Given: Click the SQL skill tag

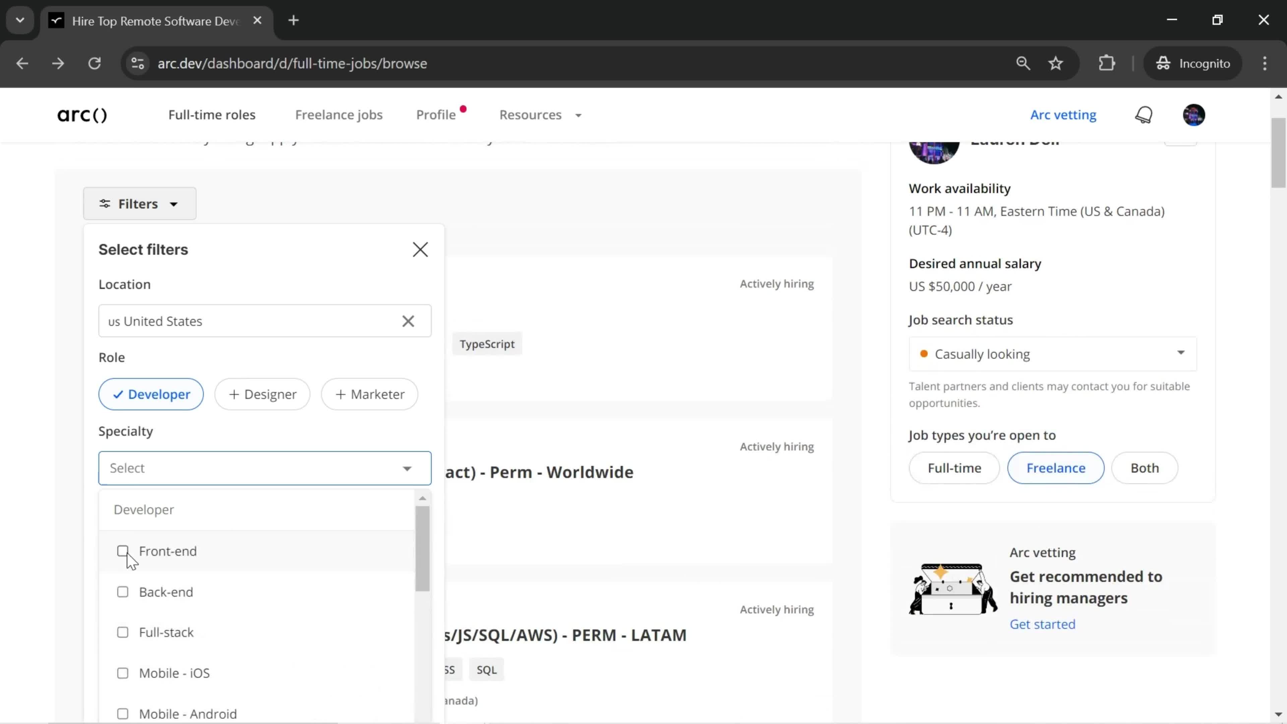Looking at the screenshot, I should (486, 670).
